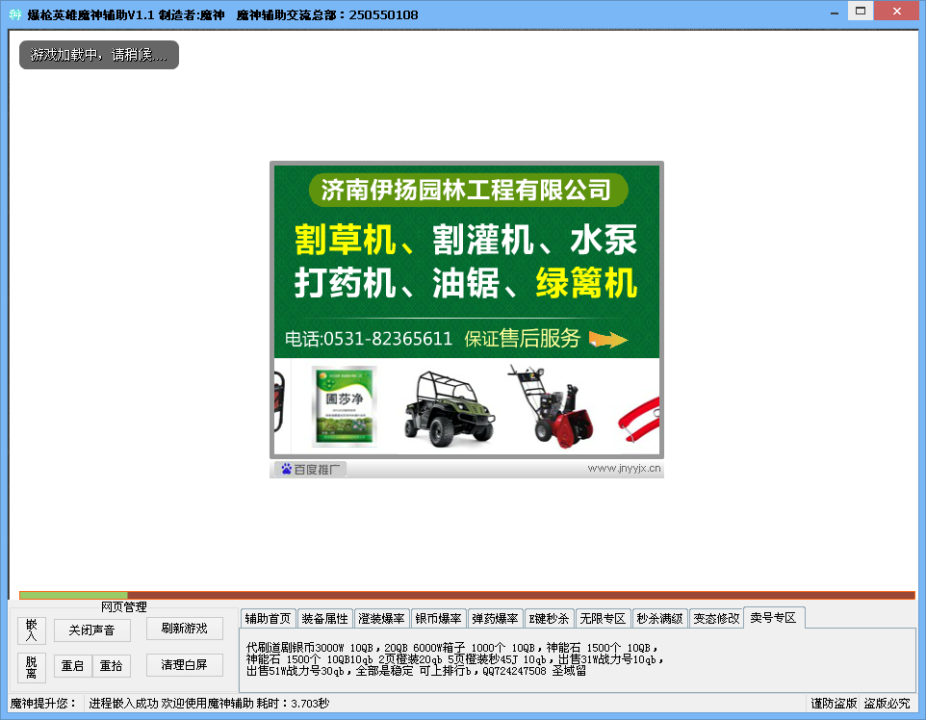Image resolution: width=926 pixels, height=720 pixels.
Task: Click the 游戏加载中 loading notice
Action: tap(99, 55)
